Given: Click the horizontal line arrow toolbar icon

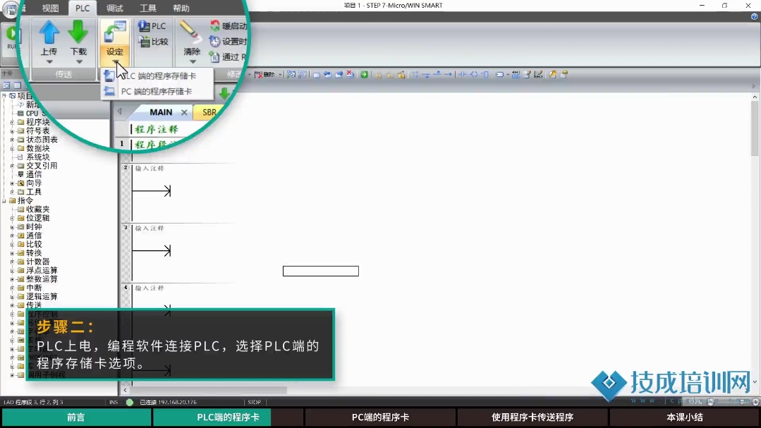Looking at the screenshot, I should pyautogui.click(x=448, y=74).
